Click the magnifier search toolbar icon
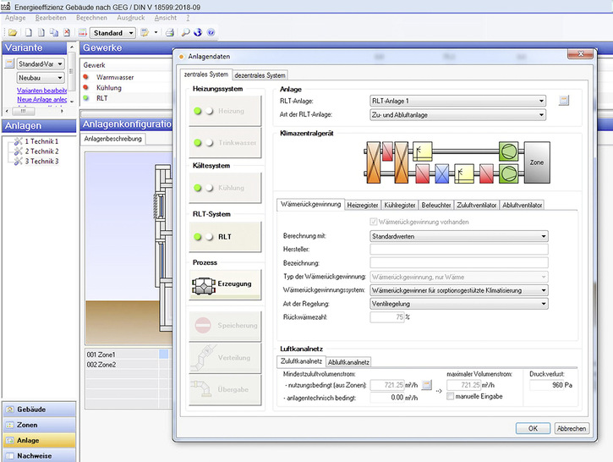The height and width of the screenshot is (462, 613). [x=184, y=33]
